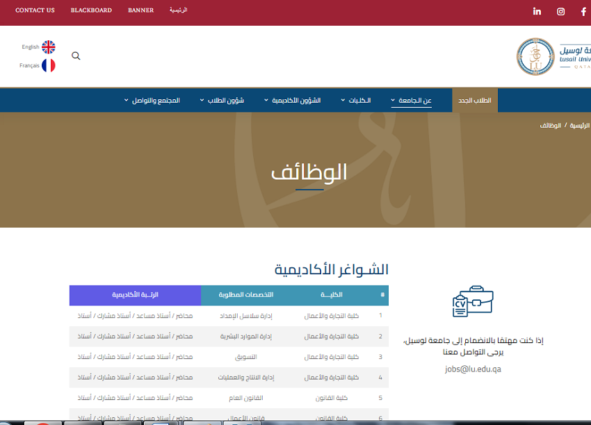Click the الرتبة الأكاديمية column header
The width and height of the screenshot is (591, 425).
[x=136, y=295]
